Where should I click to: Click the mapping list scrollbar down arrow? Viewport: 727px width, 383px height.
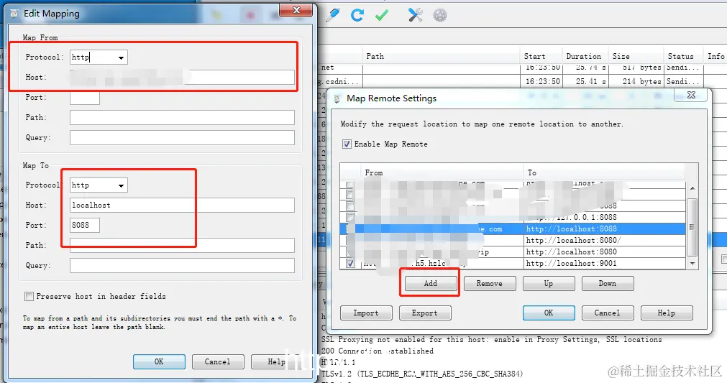(x=692, y=264)
